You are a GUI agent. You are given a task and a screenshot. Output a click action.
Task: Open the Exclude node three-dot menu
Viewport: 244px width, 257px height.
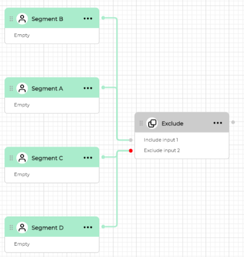point(218,123)
